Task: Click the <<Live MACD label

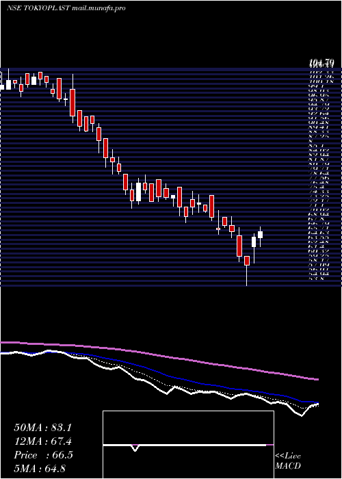Action: click(288, 461)
